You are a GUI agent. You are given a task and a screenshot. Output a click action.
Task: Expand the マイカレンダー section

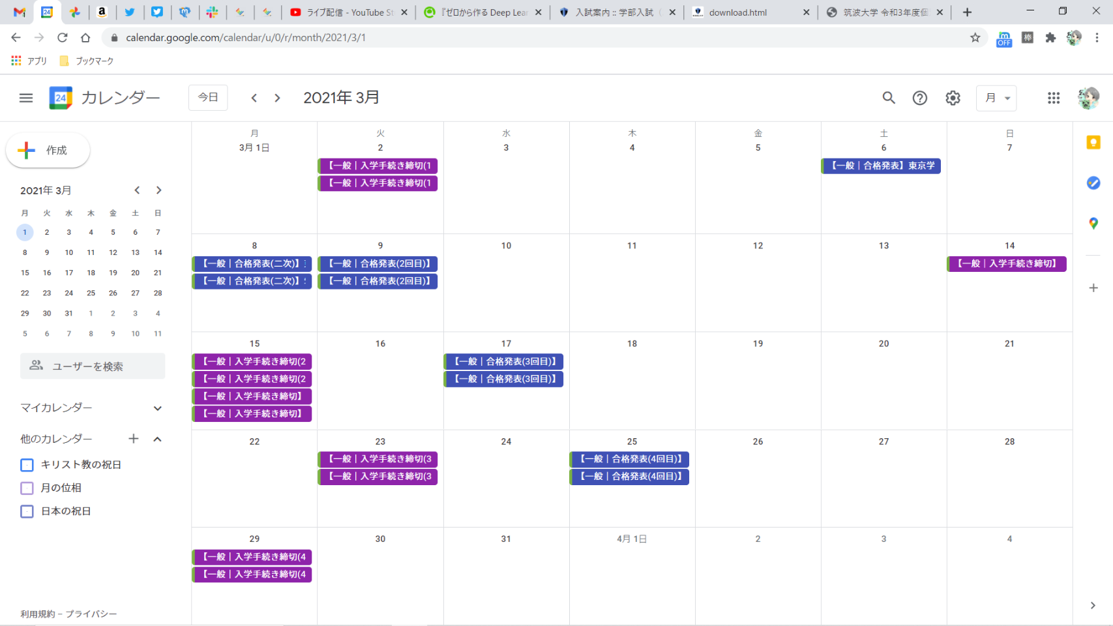click(157, 408)
